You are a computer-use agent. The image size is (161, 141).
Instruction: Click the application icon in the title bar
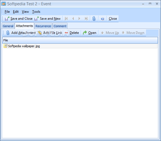click(4, 4)
